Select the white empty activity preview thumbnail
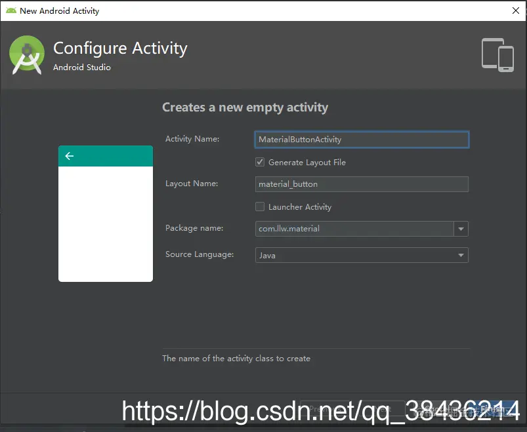527x432 pixels. tap(106, 214)
